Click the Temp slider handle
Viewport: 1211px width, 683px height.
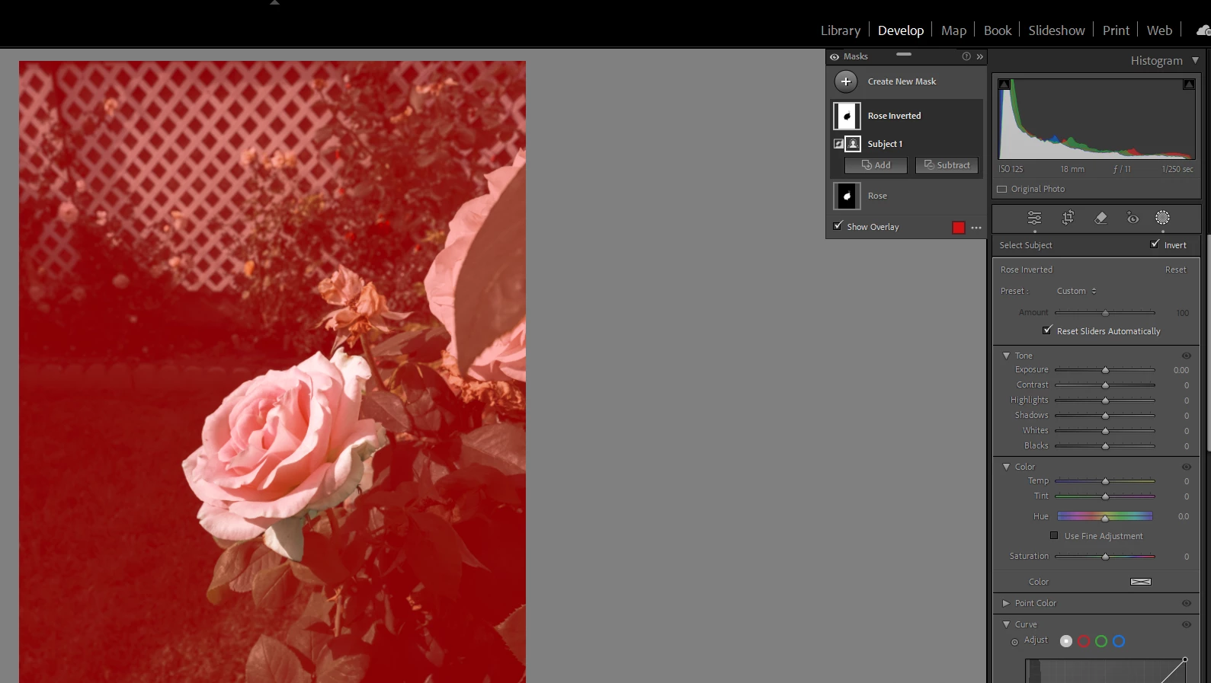tap(1105, 481)
